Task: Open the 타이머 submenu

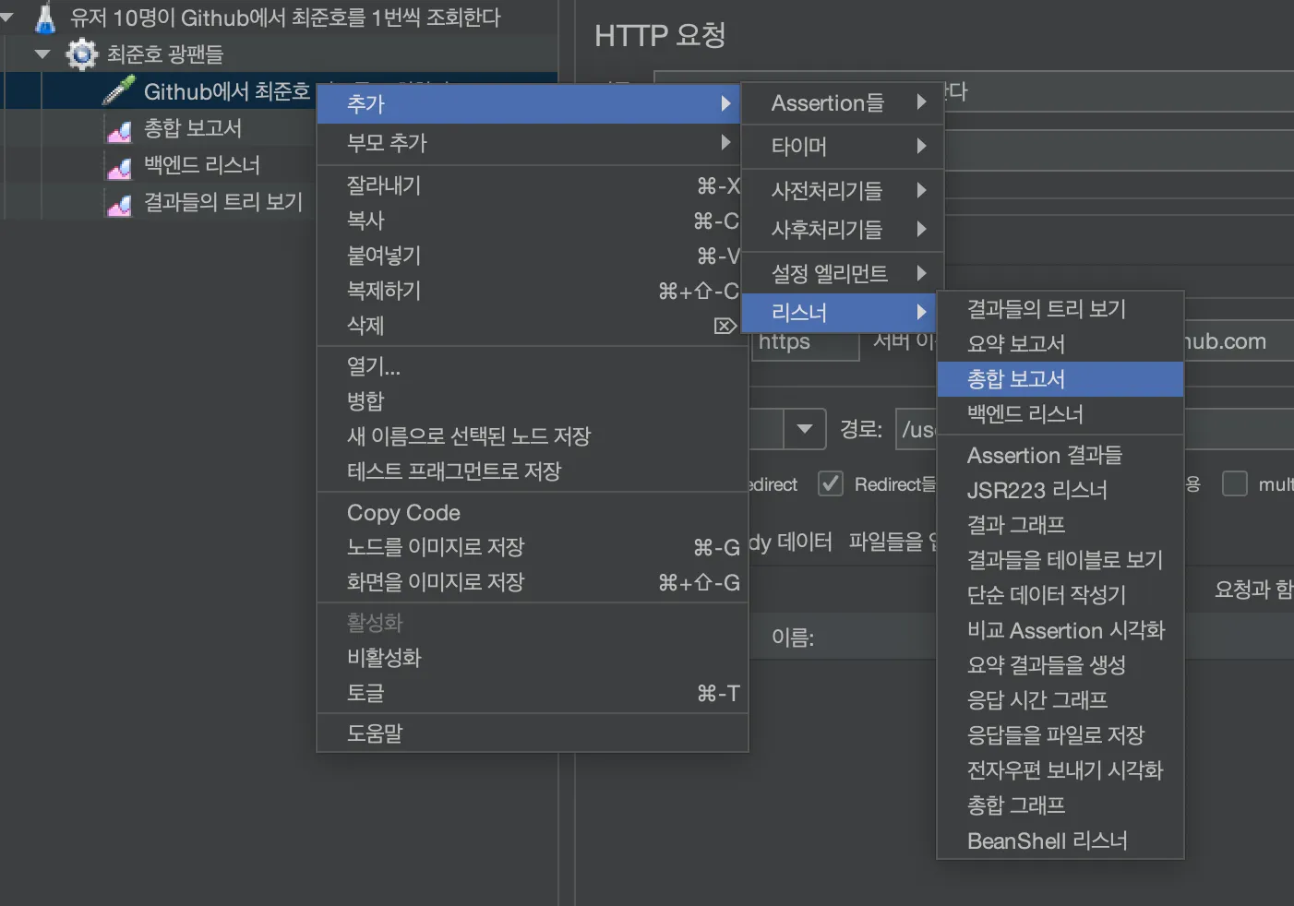Action: [x=841, y=146]
